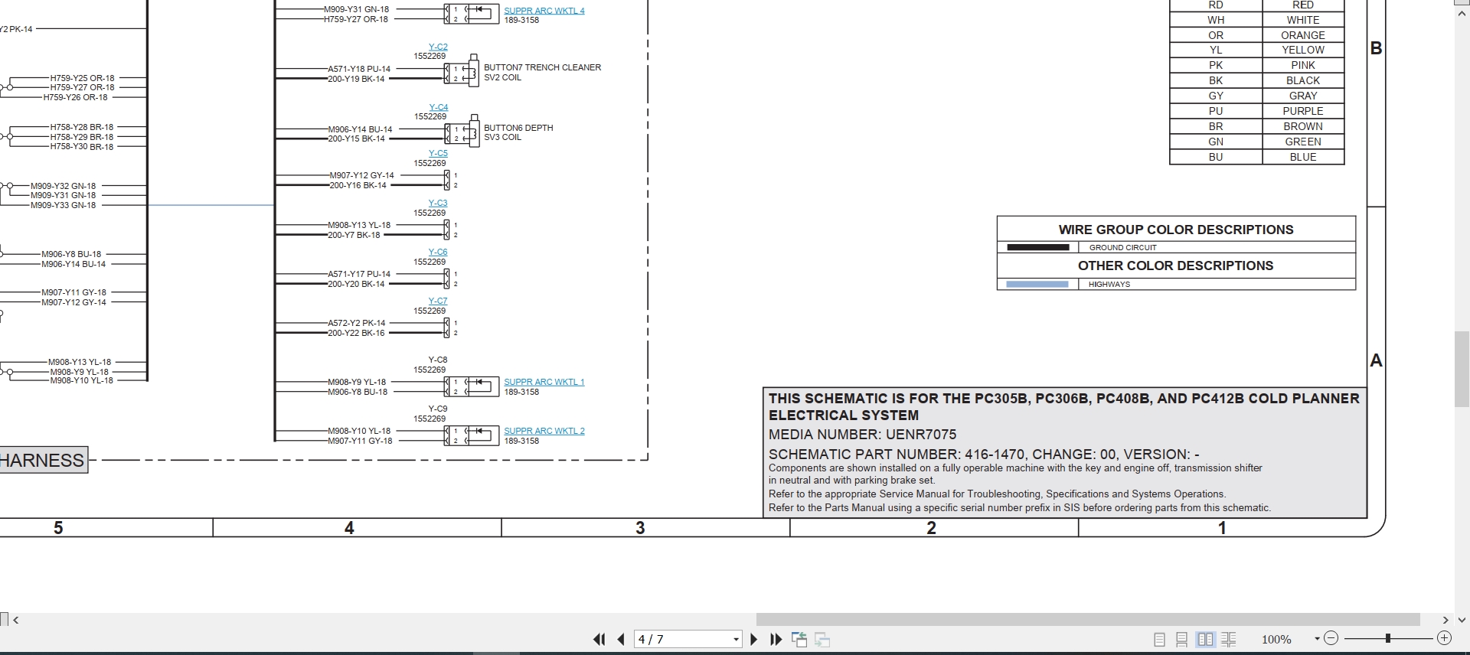Click the 100% zoom value field

click(x=1277, y=639)
